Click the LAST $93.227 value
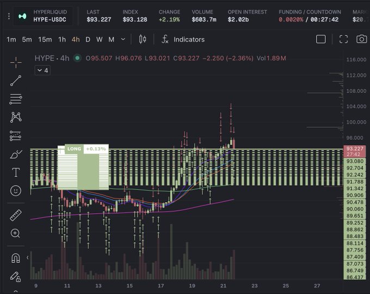 point(99,20)
